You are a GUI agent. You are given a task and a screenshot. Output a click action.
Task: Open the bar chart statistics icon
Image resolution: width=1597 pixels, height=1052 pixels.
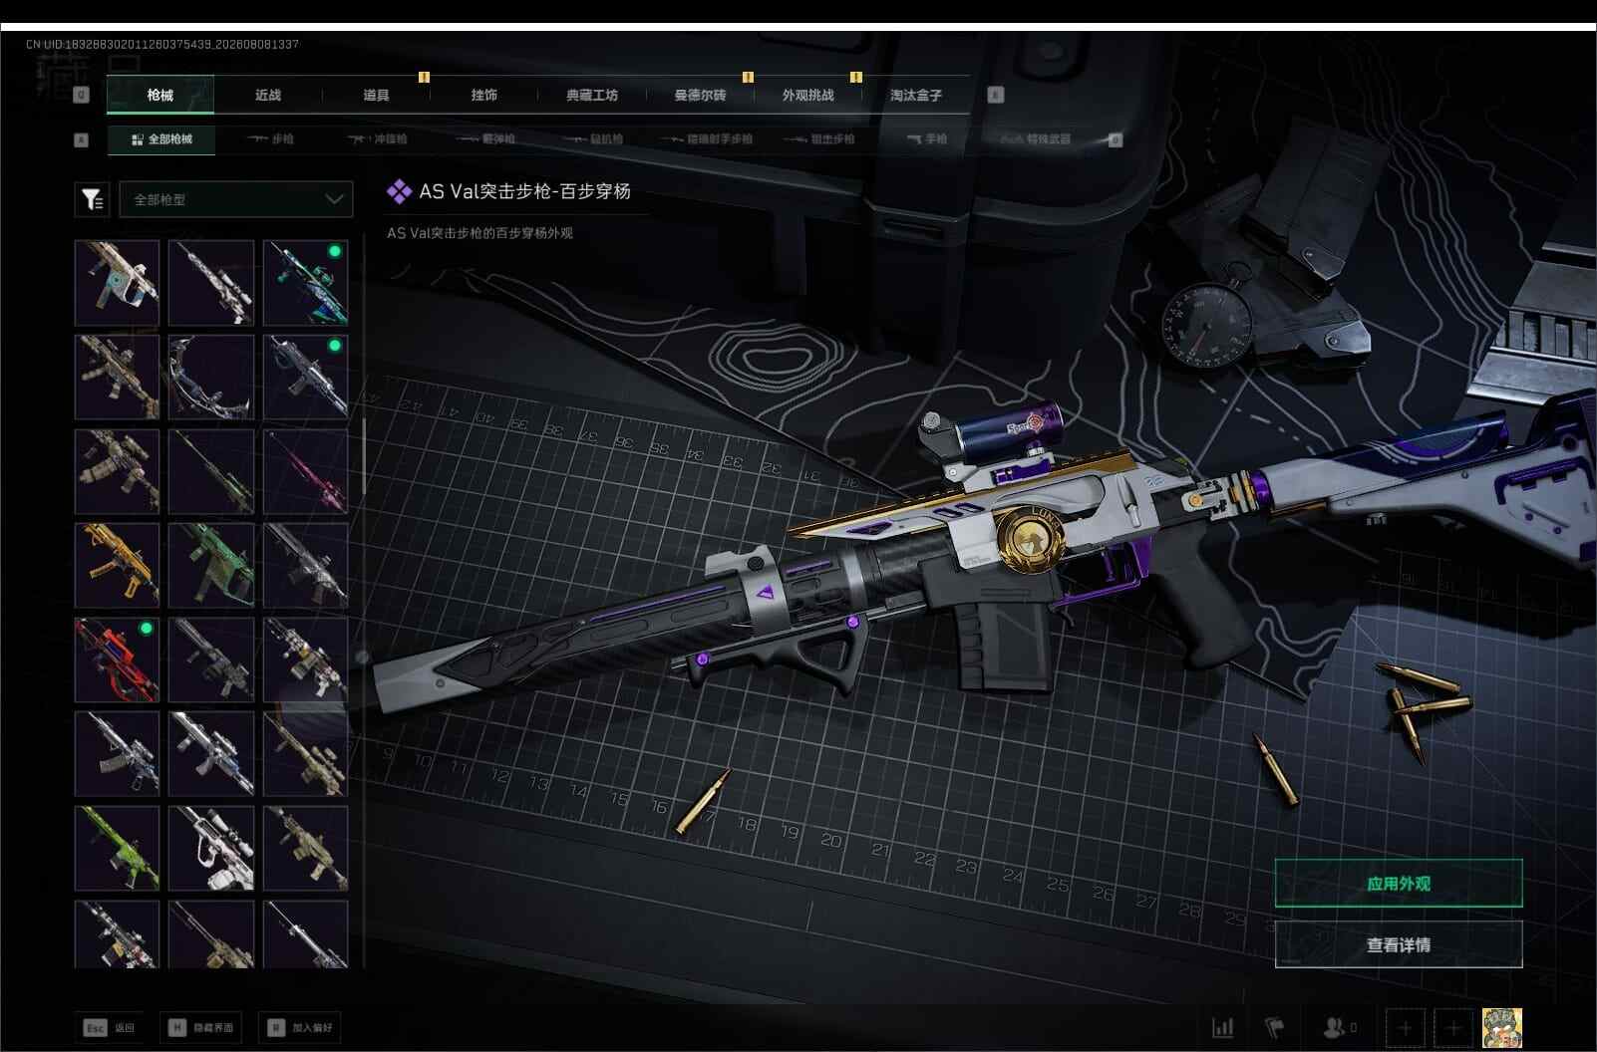[1223, 1027]
